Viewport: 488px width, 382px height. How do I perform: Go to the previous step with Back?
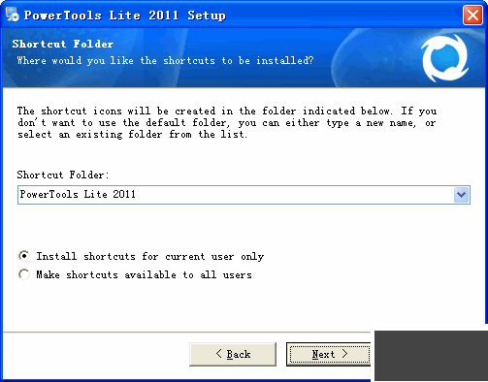click(x=233, y=354)
